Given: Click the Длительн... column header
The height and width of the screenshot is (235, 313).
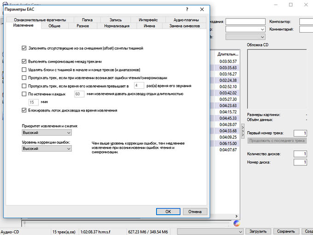Looking at the screenshot, I should (x=226, y=54).
